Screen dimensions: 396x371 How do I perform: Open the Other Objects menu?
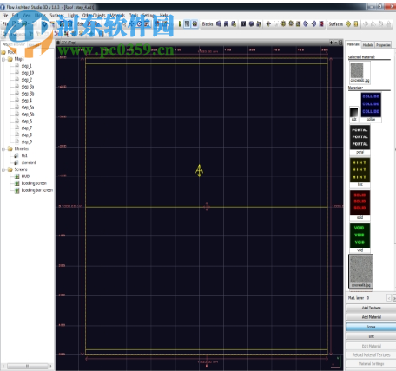point(94,15)
